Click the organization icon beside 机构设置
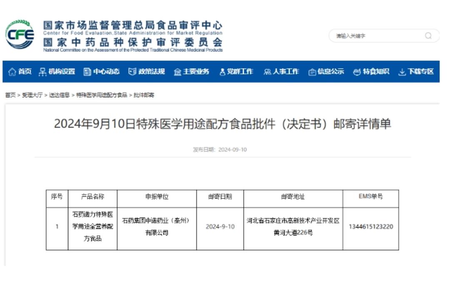 (x=42, y=72)
